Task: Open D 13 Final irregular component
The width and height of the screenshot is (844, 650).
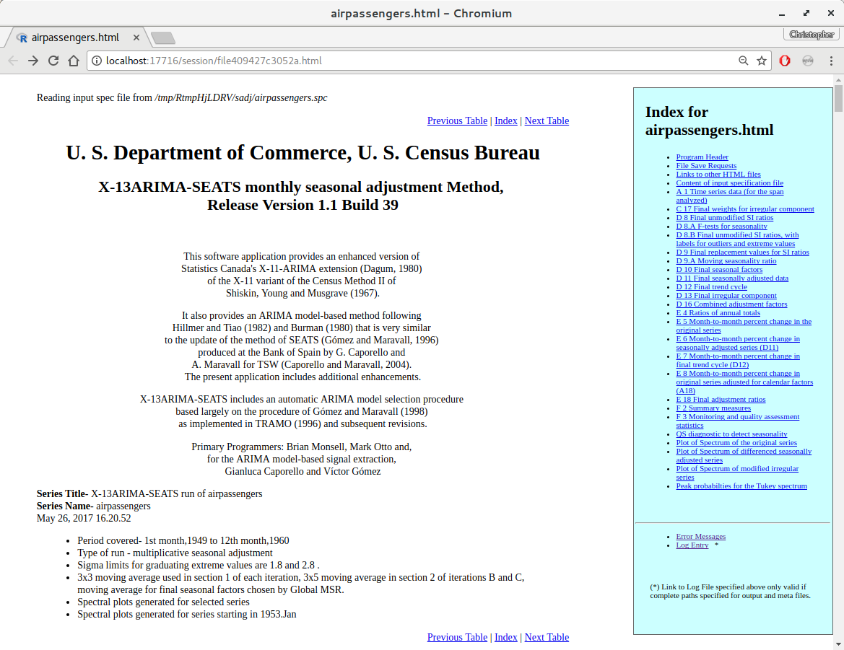Action: [x=726, y=295]
